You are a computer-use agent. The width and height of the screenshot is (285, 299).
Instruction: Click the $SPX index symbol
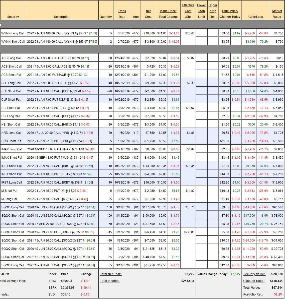tap(52, 288)
